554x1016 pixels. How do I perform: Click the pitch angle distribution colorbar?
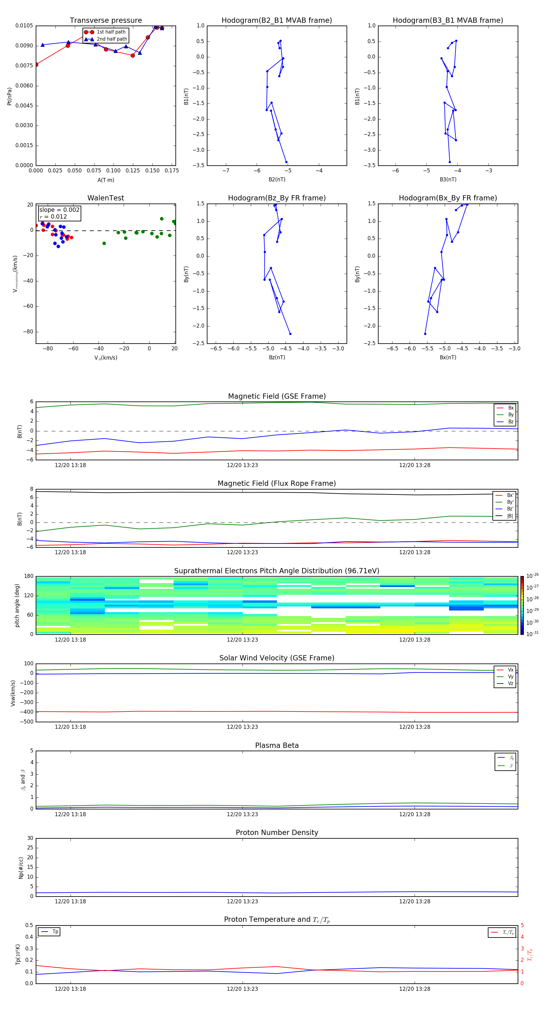click(x=522, y=605)
